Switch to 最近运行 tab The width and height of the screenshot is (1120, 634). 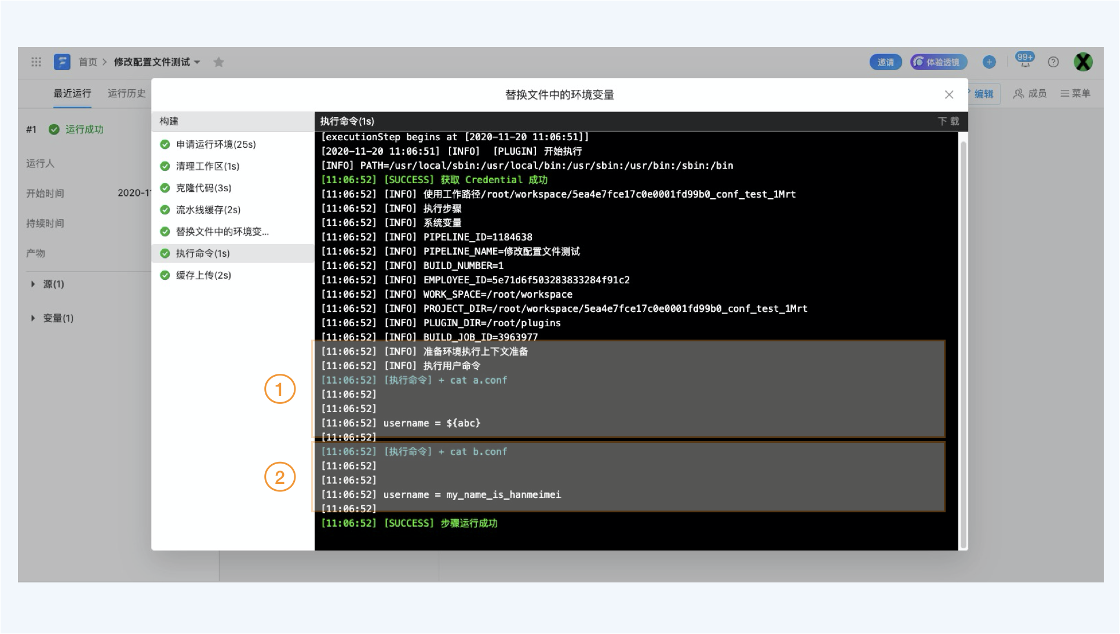[72, 93]
